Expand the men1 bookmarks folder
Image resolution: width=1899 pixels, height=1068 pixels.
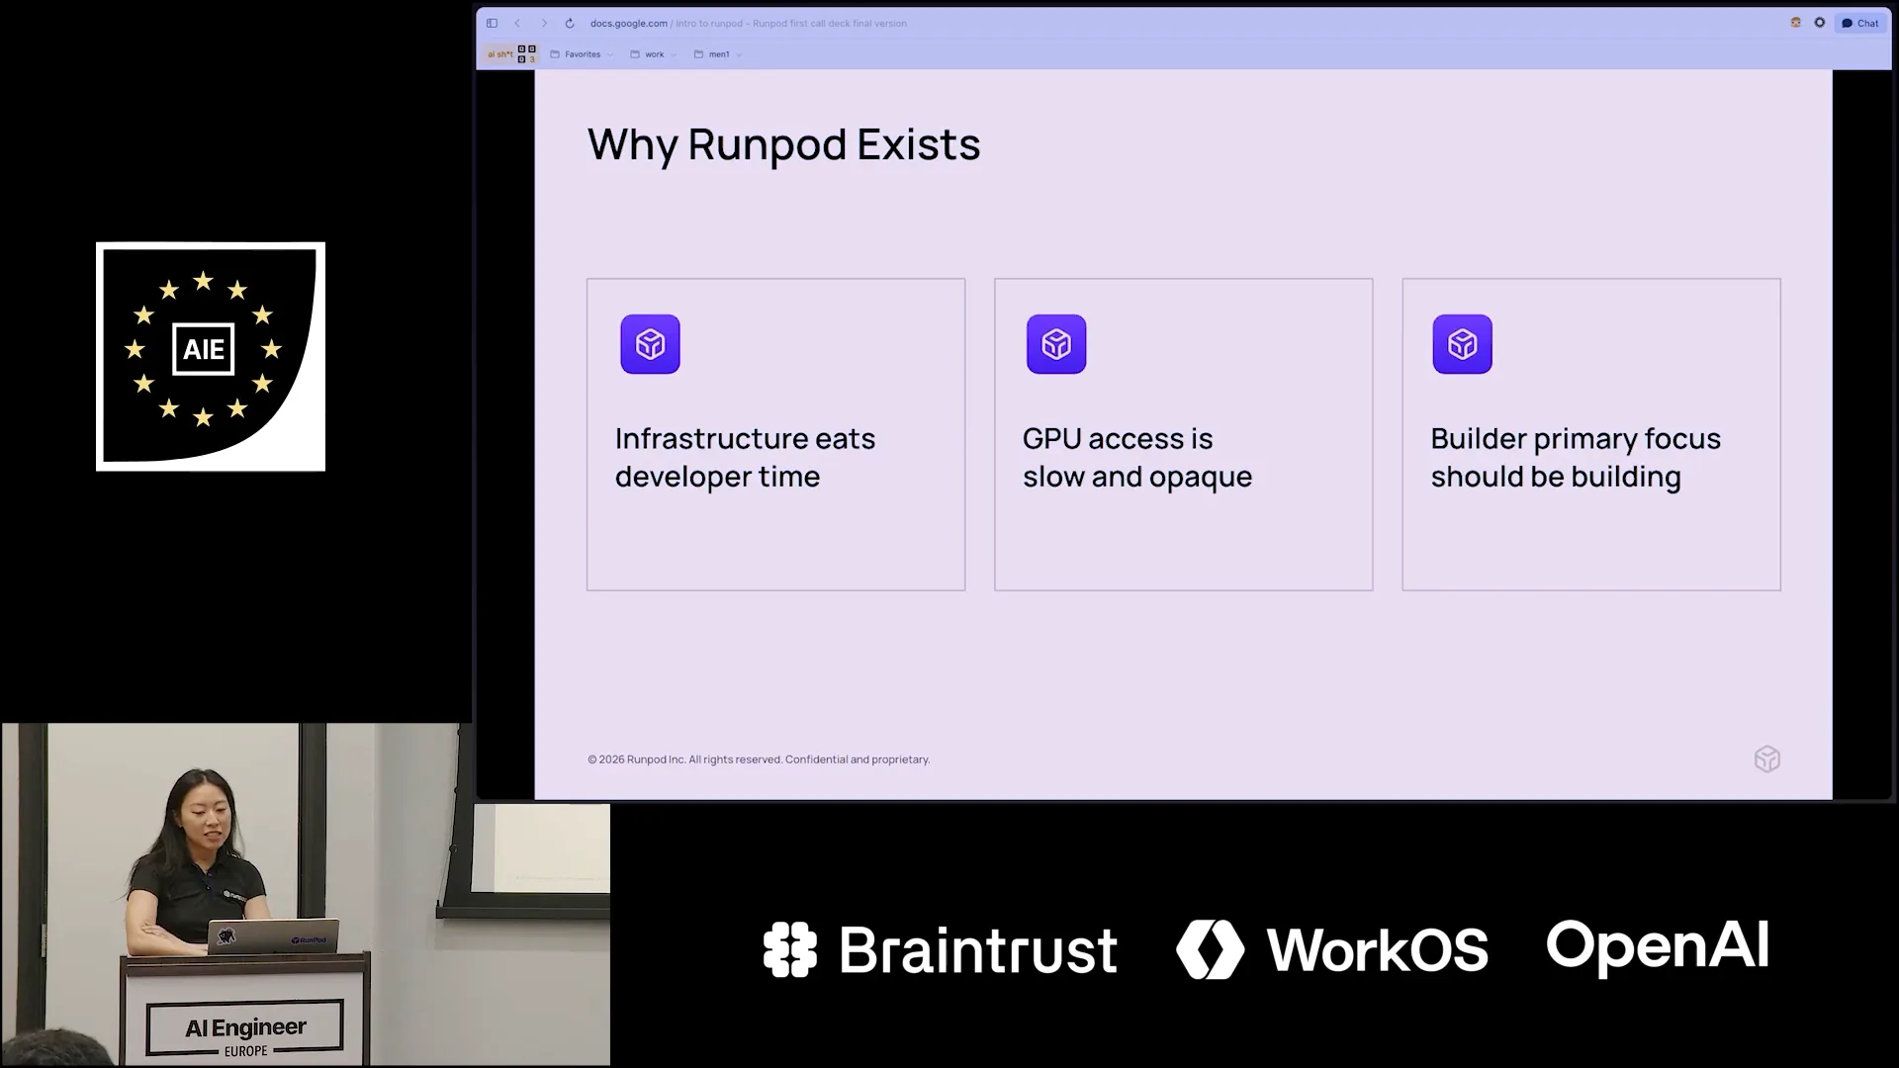click(718, 54)
